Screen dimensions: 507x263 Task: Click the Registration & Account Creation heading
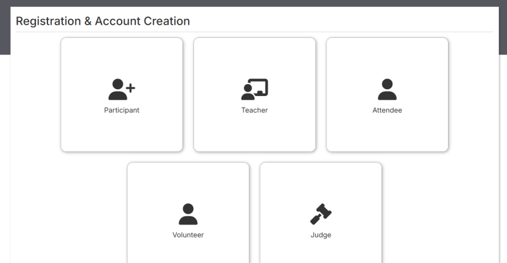(103, 21)
